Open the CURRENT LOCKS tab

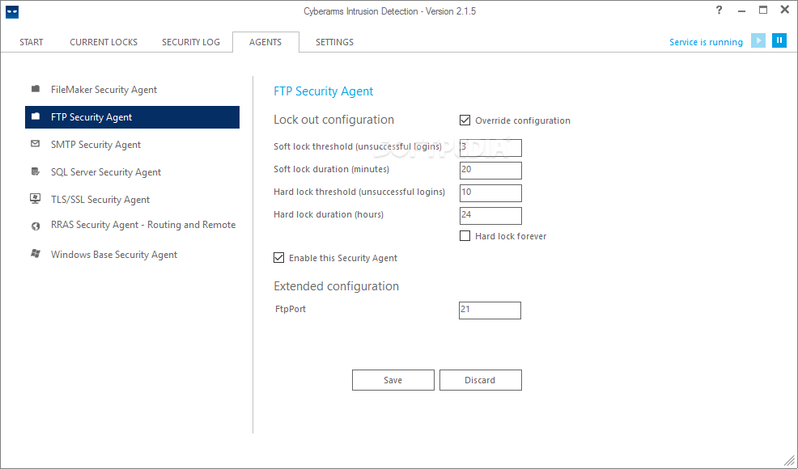point(104,42)
